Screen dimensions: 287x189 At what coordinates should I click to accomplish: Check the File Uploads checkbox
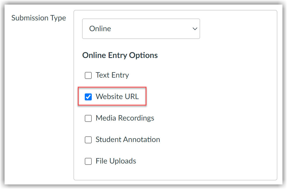tap(88, 161)
